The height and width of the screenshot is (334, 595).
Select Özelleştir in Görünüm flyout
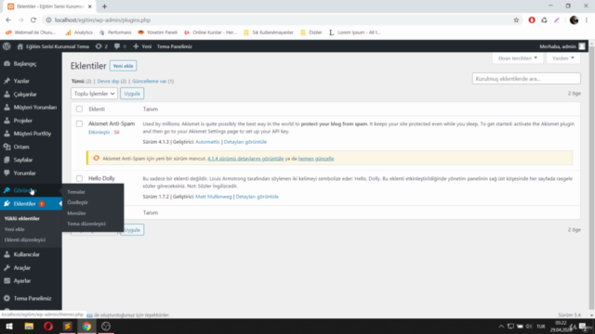tap(77, 202)
